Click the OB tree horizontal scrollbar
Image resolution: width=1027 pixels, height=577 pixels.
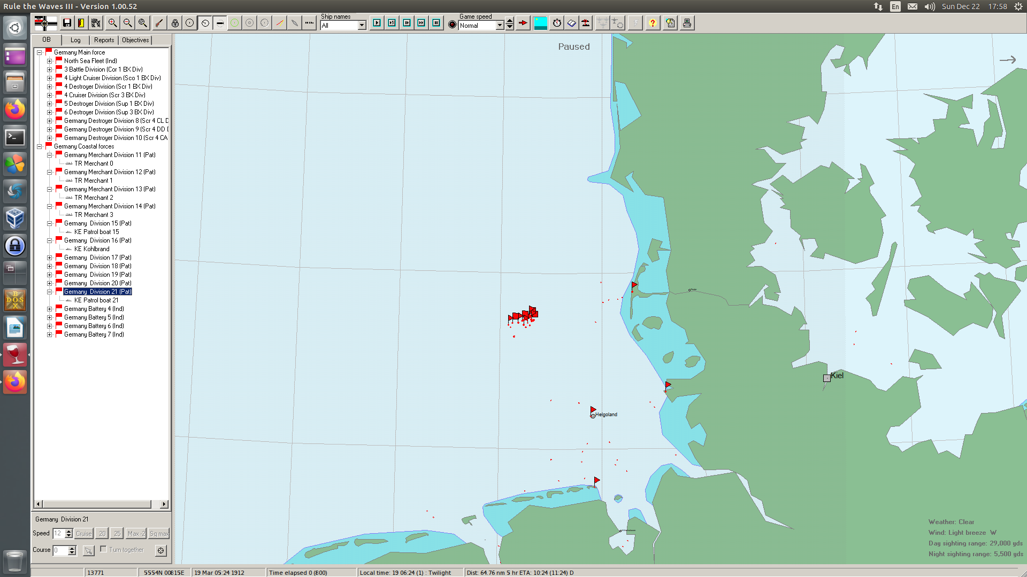102,504
